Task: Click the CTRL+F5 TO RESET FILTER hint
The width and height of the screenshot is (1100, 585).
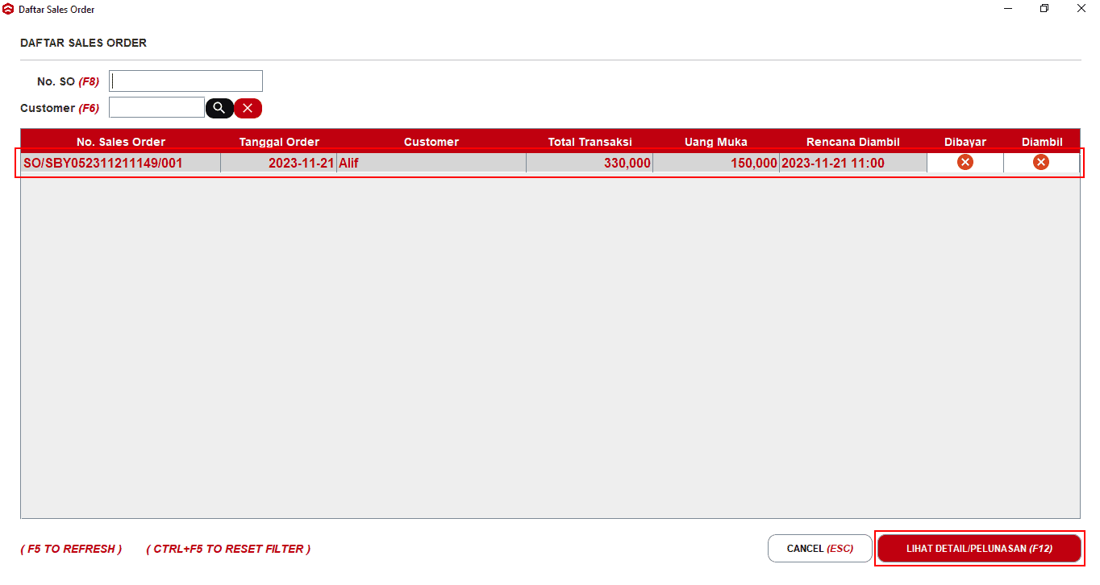Action: (x=228, y=549)
